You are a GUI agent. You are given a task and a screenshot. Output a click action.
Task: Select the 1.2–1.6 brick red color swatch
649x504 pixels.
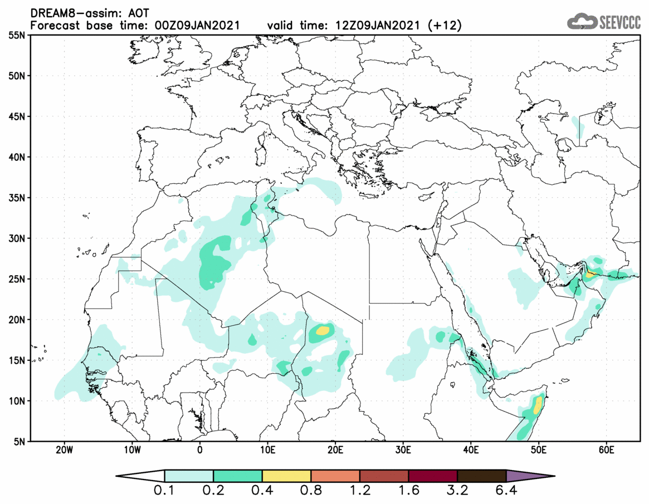click(x=384, y=476)
